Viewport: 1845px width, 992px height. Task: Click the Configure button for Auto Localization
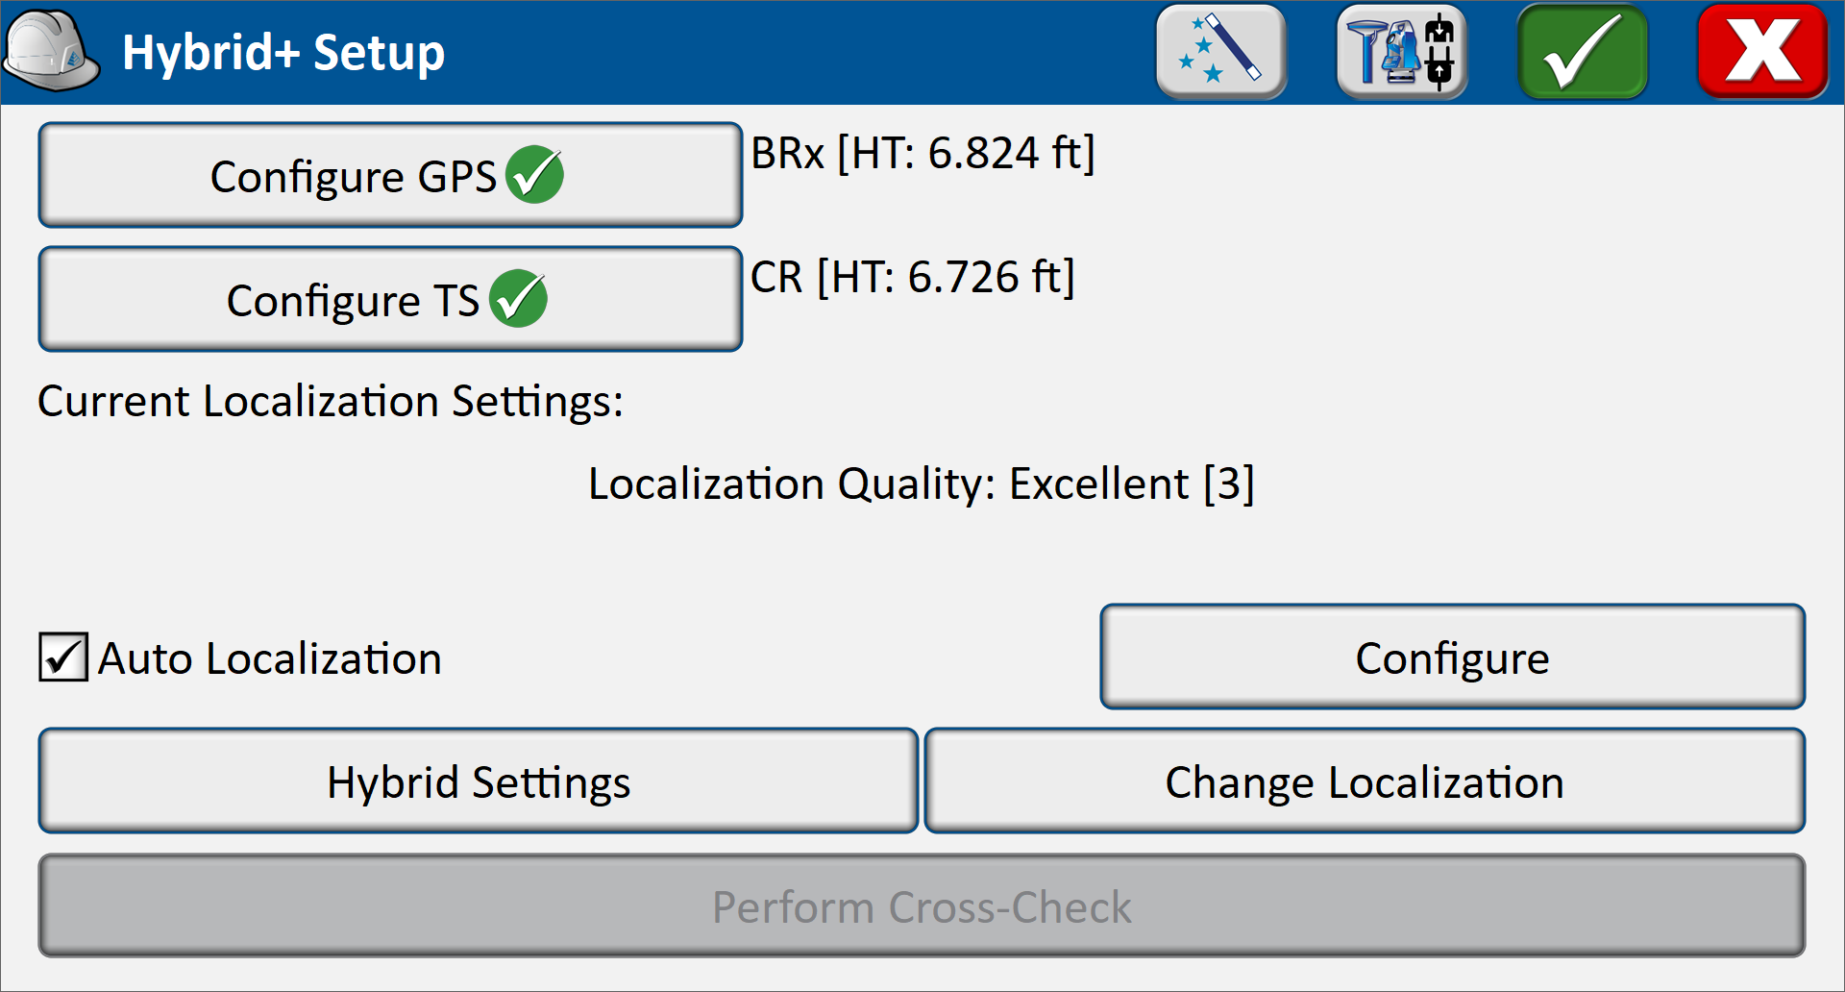coord(1452,657)
